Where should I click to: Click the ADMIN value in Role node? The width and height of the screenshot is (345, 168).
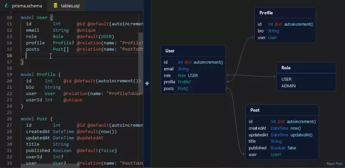point(288,86)
